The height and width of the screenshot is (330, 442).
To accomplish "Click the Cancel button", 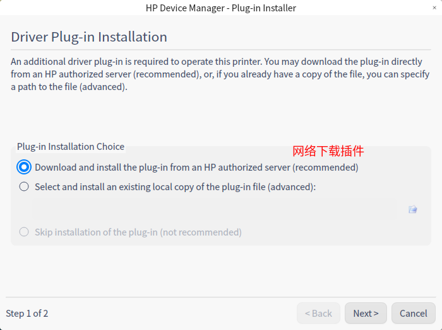I will coord(413,313).
